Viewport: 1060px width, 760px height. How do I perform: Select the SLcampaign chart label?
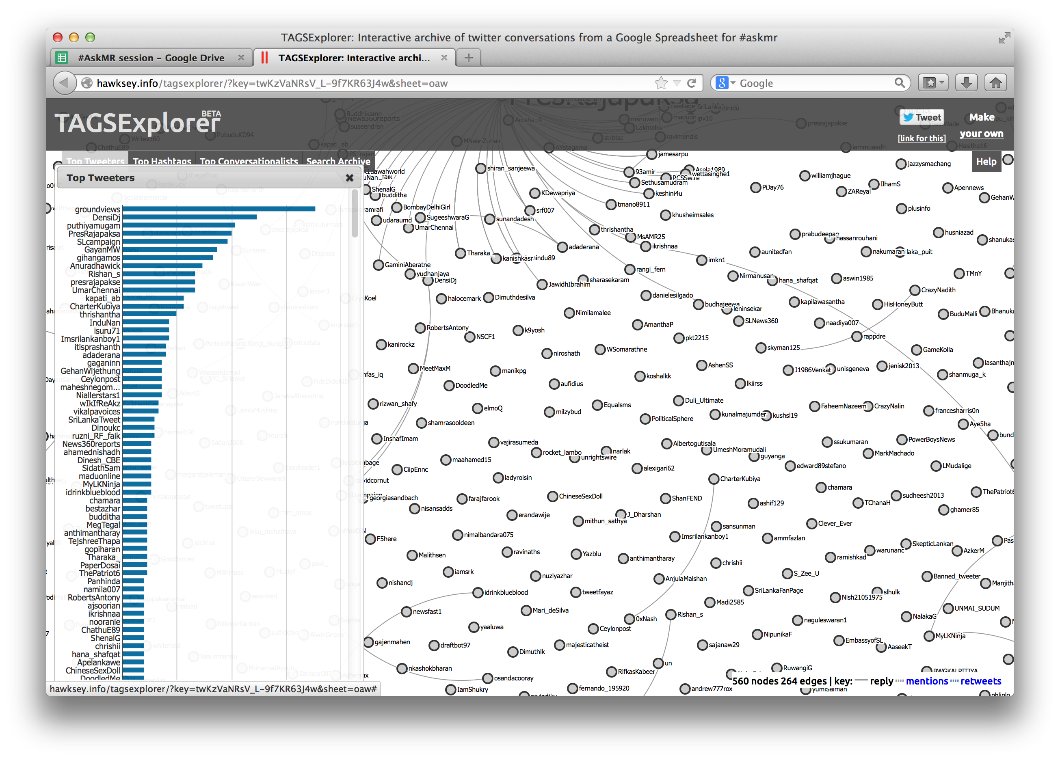(x=98, y=242)
